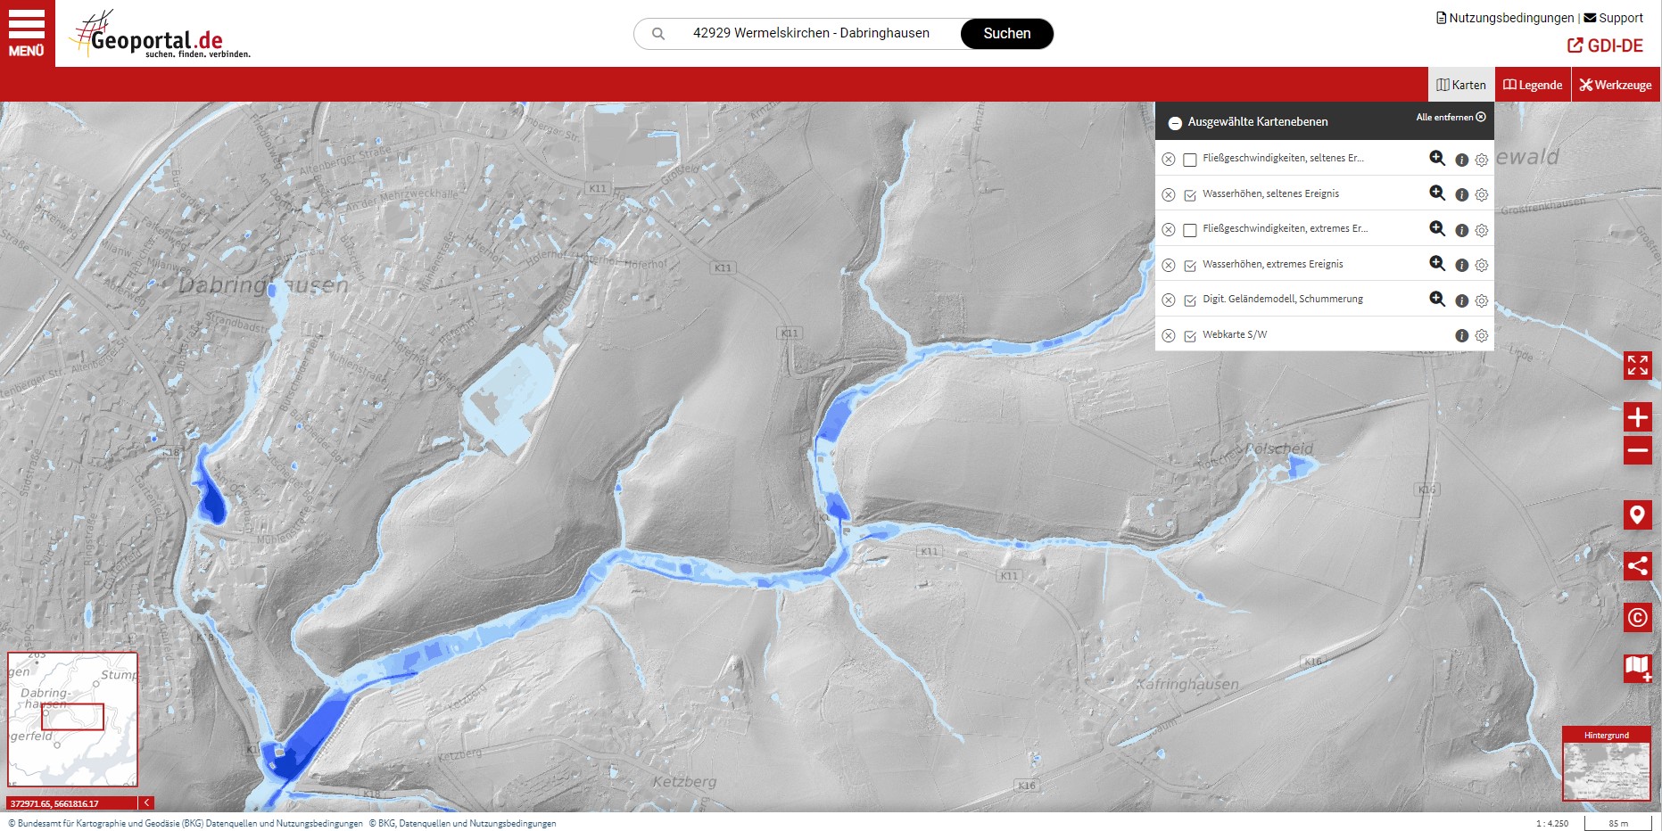The width and height of the screenshot is (1662, 831).
Task: Open the Werkzeuge tab
Action: pyautogui.click(x=1616, y=85)
